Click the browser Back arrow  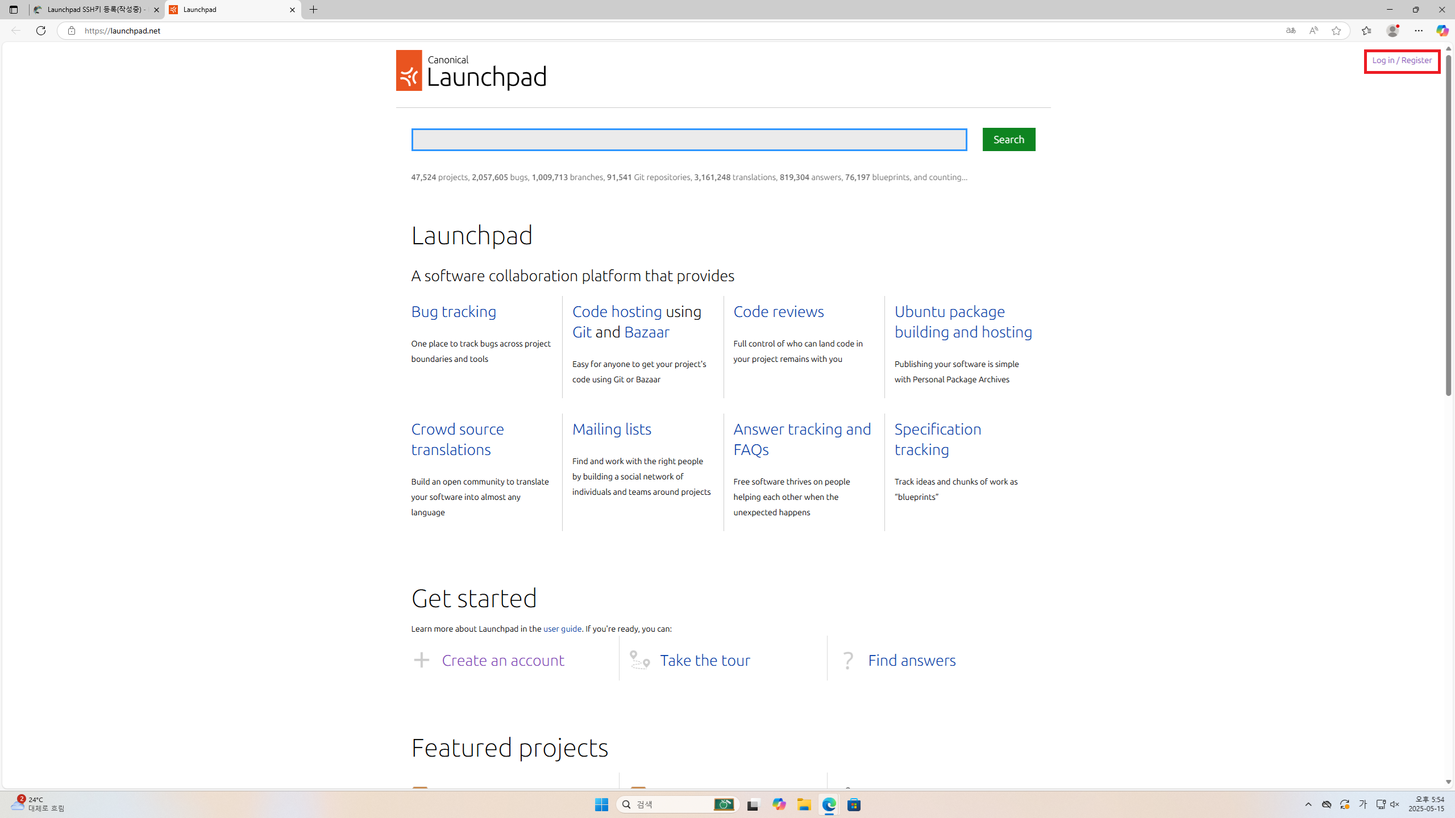point(15,31)
